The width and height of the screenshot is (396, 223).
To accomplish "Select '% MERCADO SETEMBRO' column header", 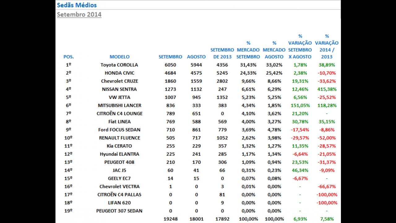I will coord(248,50).
